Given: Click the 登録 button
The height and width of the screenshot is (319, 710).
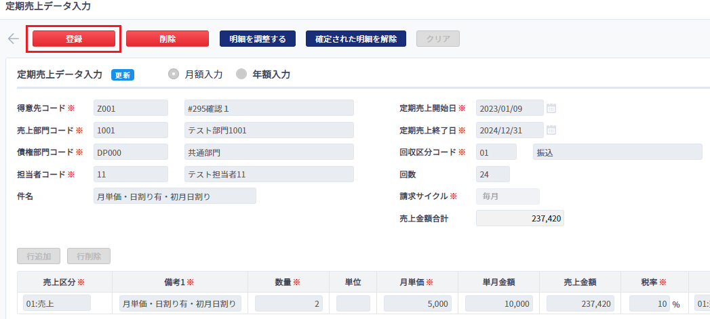Looking at the screenshot, I should (x=74, y=39).
